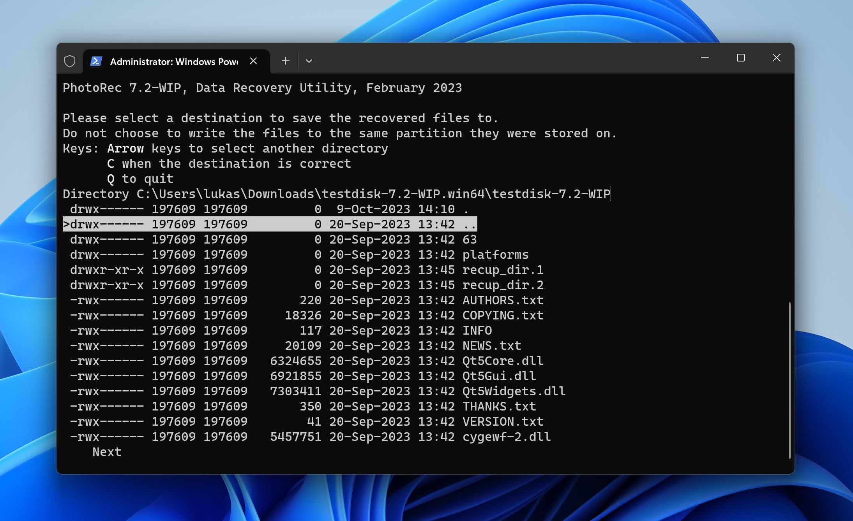Click the Qt5Core.dll file entry
853x521 pixels.
point(307,361)
